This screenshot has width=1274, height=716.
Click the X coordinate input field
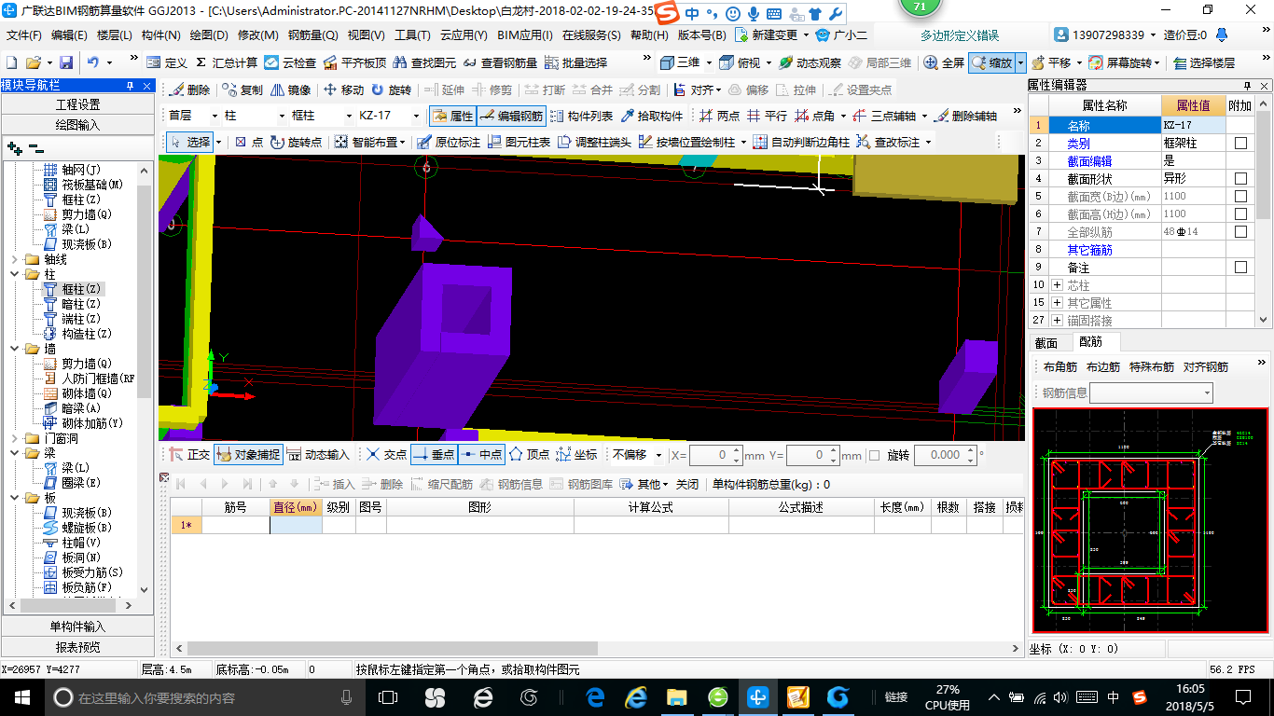tap(714, 455)
